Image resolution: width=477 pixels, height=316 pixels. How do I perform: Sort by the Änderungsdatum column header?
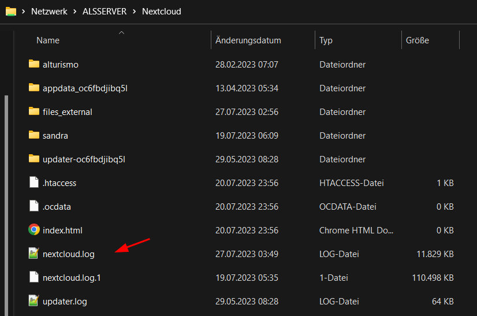point(248,40)
